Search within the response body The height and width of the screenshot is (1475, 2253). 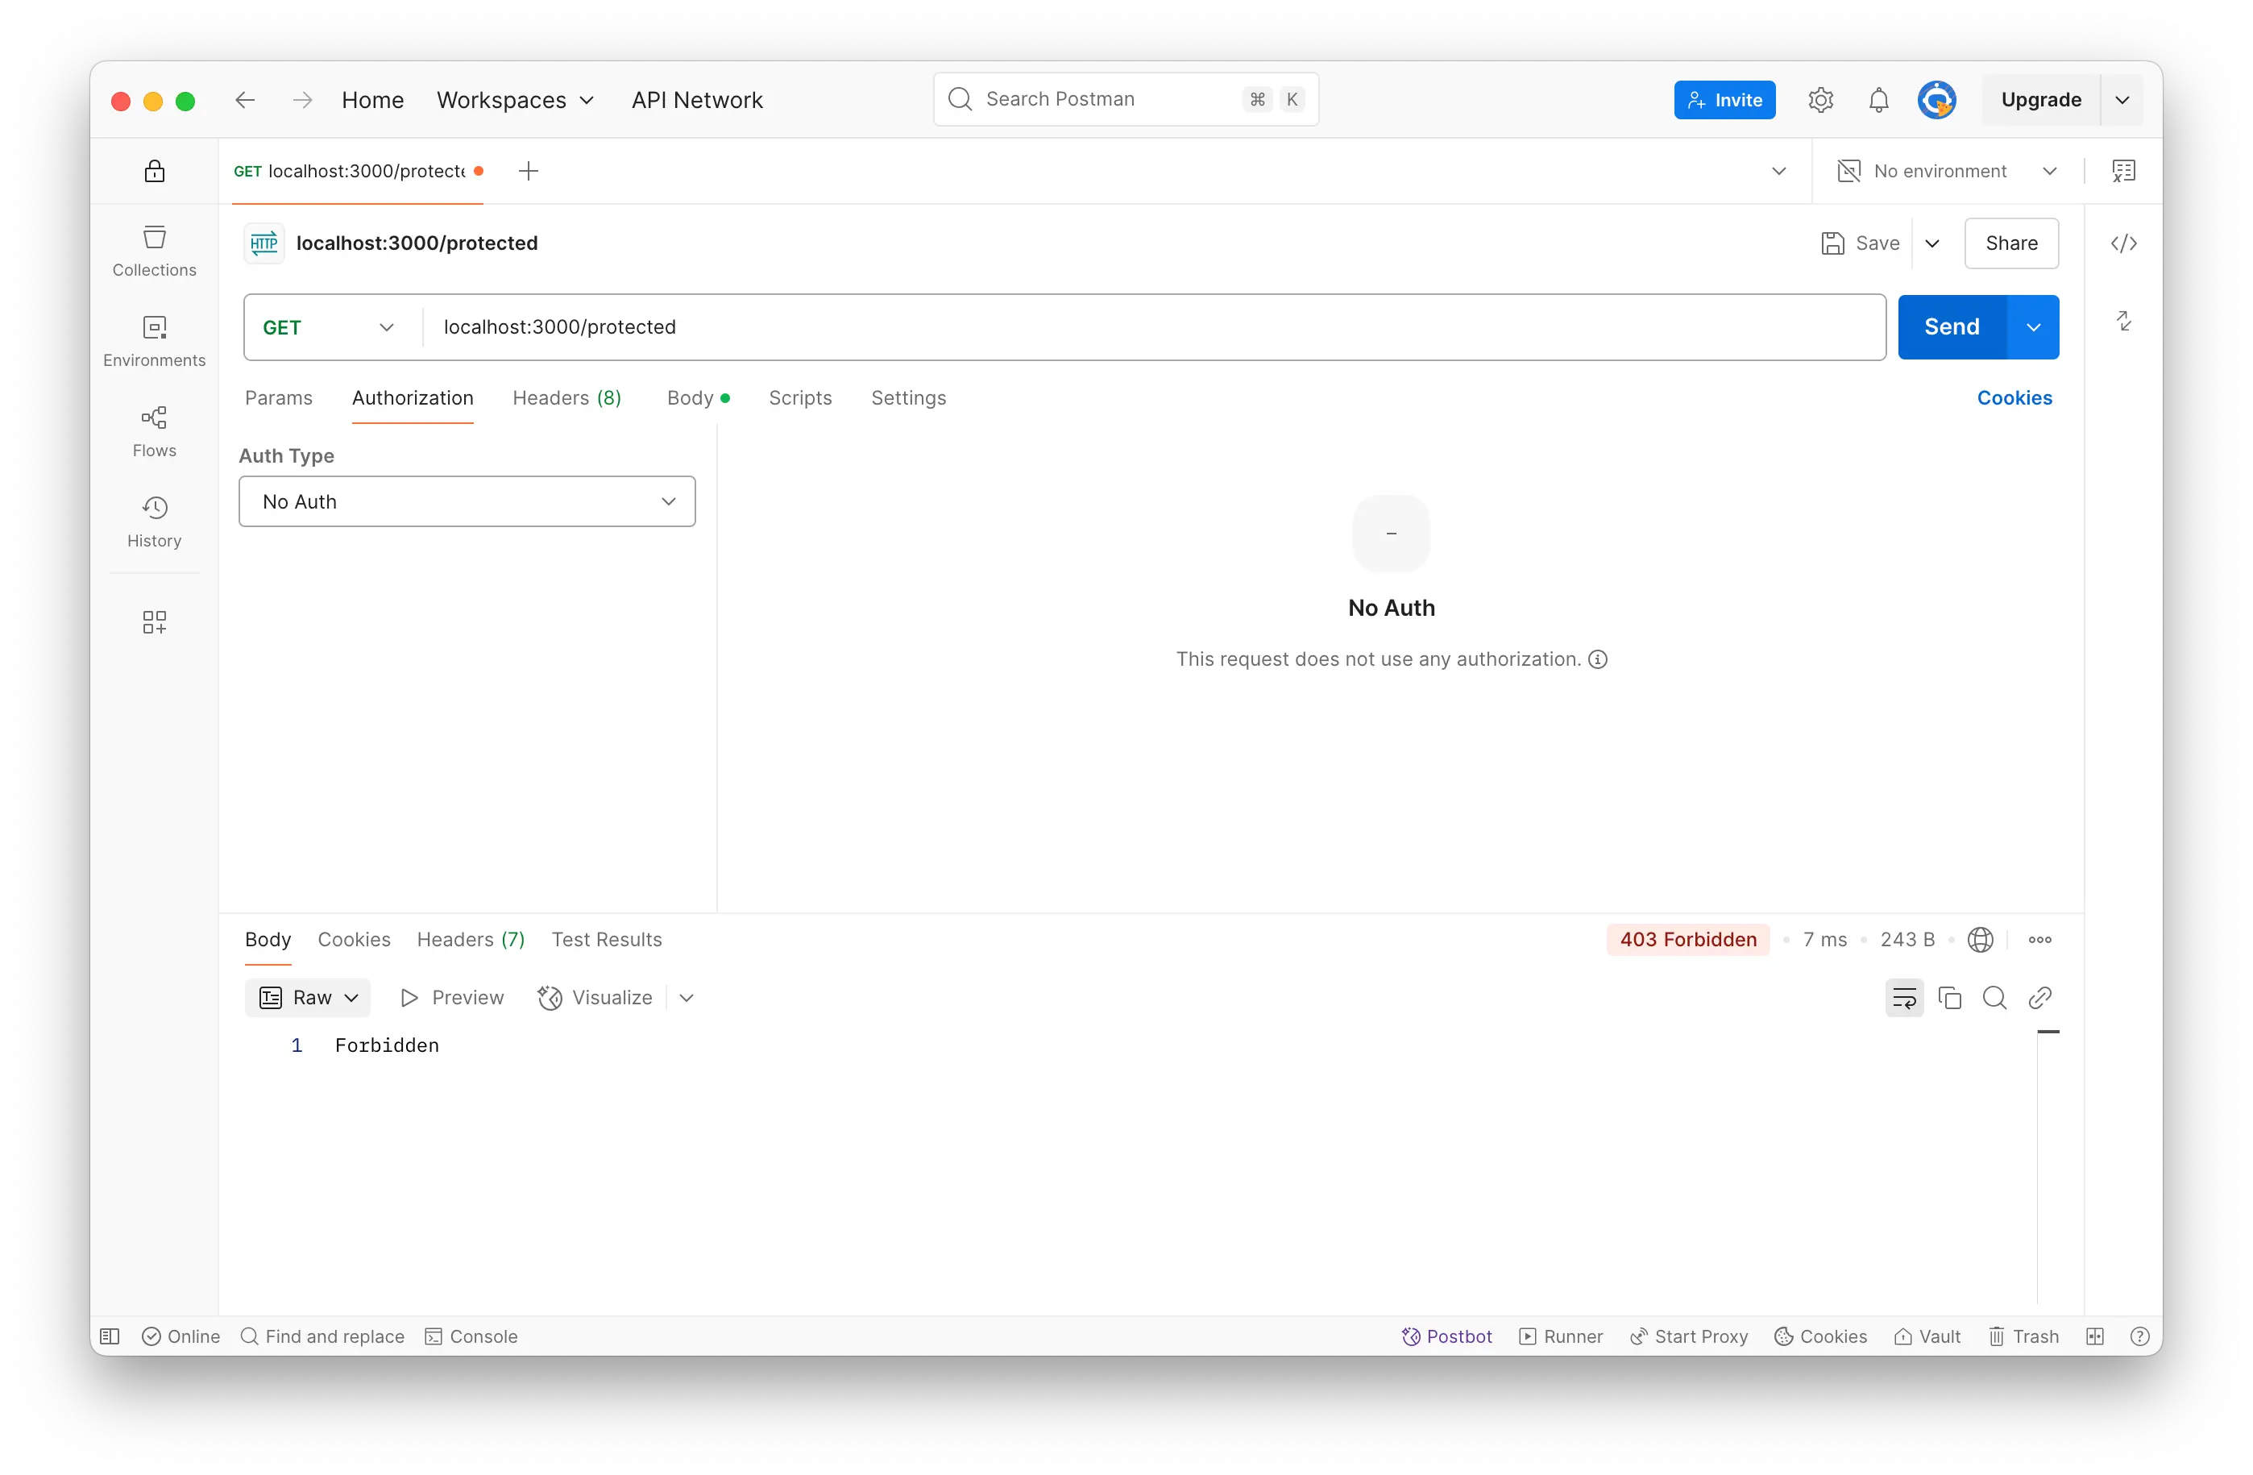1994,998
